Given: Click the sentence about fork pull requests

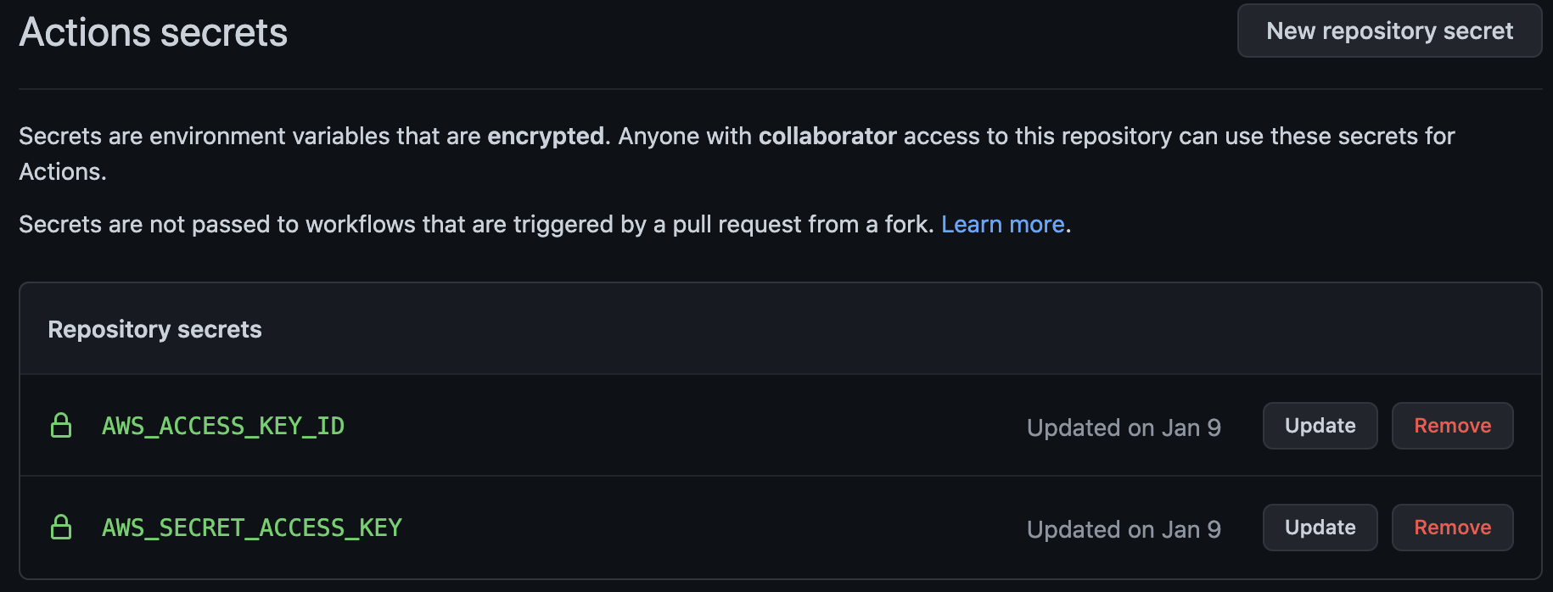Looking at the screenshot, I should pyautogui.click(x=475, y=224).
